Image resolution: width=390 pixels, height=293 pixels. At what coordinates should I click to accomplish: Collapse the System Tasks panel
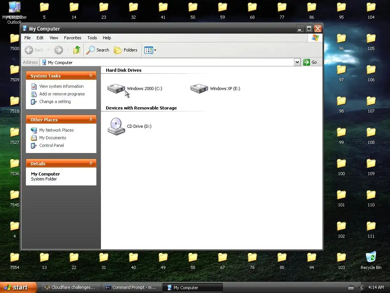click(x=91, y=76)
